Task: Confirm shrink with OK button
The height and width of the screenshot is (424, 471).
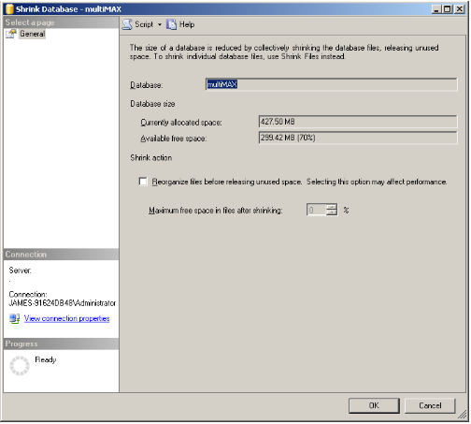Action: pyautogui.click(x=374, y=405)
